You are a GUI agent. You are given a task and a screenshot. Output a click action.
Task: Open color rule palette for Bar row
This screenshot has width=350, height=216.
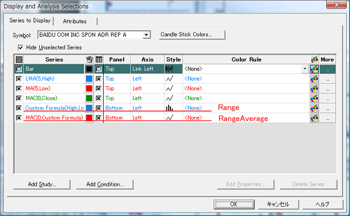tap(314, 69)
